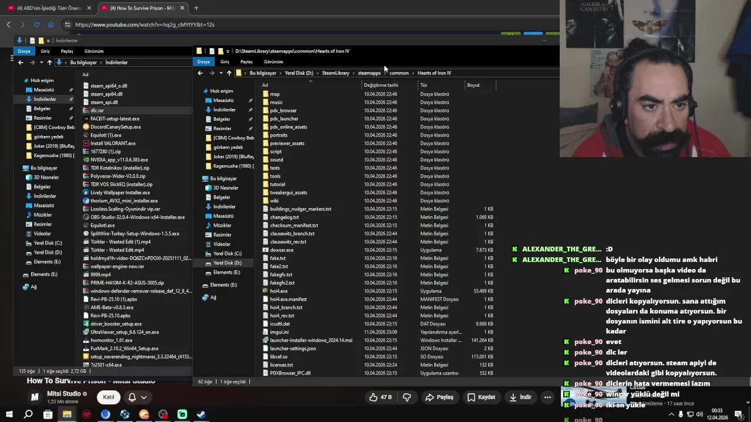Open Görünüm ribbon tab in Hearts of Iron IV window

pyautogui.click(x=273, y=62)
